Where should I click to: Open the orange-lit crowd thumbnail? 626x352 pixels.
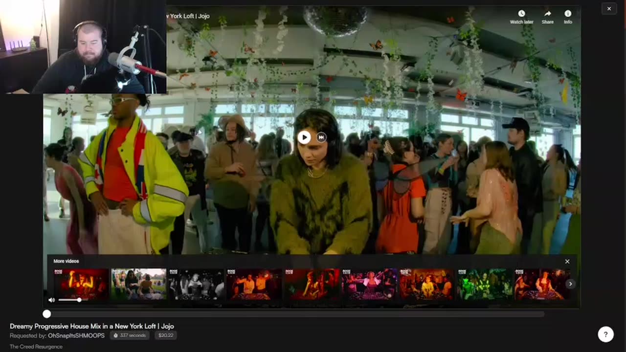427,284
